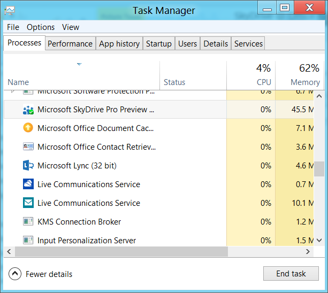Click the Input Personalization Server icon
The height and width of the screenshot is (293, 328).
click(x=28, y=241)
